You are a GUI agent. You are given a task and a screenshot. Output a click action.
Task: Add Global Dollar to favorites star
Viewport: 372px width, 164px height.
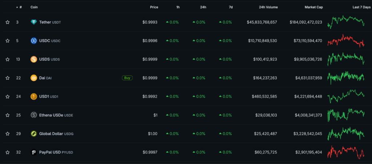8,134
